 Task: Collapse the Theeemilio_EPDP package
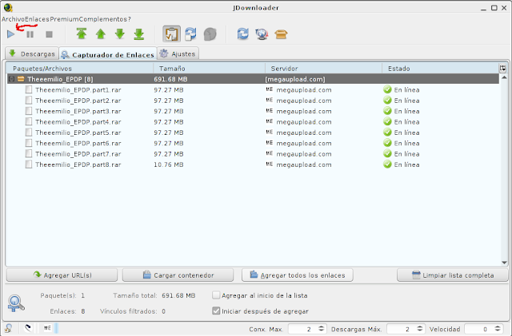coord(11,79)
